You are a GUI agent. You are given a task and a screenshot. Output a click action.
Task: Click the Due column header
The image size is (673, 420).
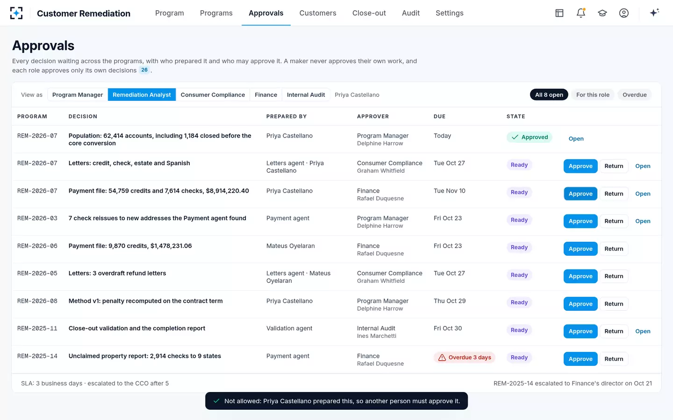point(439,117)
